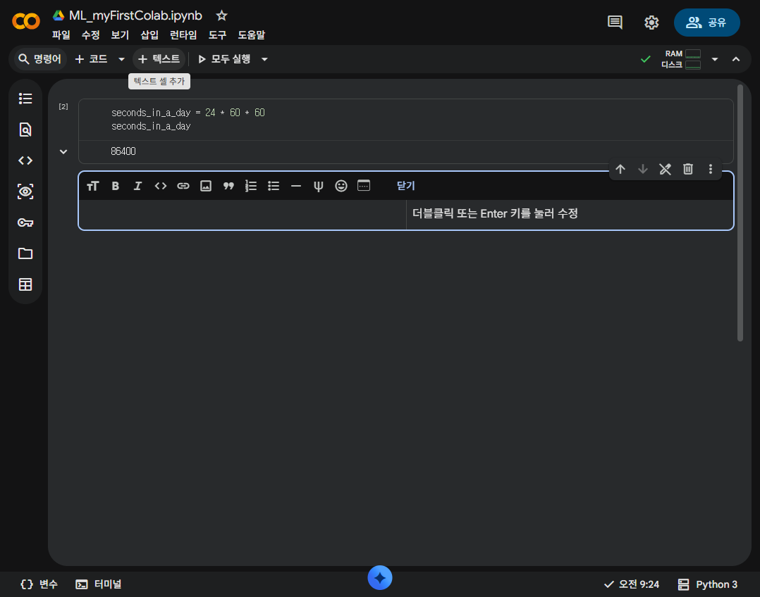This screenshot has height=597, width=760.
Task: Insert a horizontal rule in the text cell
Action: 295,186
